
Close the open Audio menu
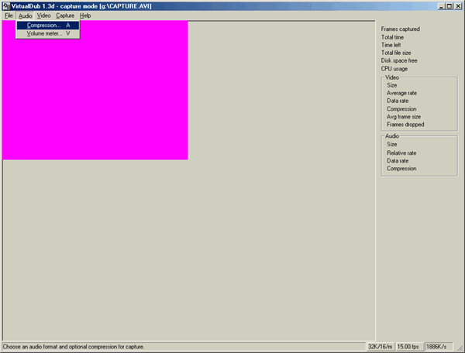pos(26,15)
